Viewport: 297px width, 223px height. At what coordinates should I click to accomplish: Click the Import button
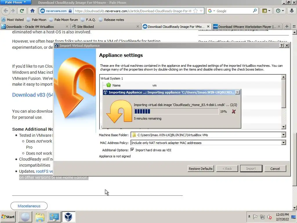click(251, 169)
